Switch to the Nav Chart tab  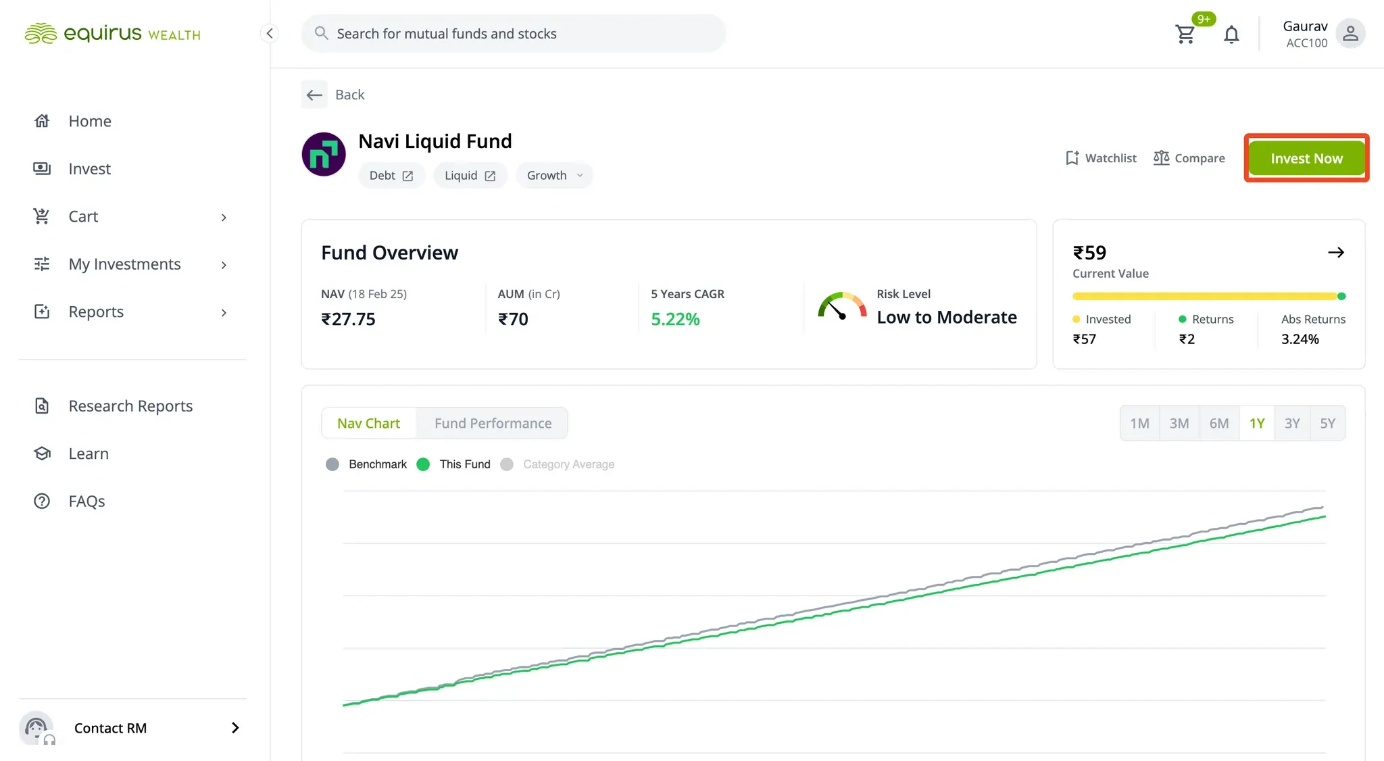(x=369, y=423)
